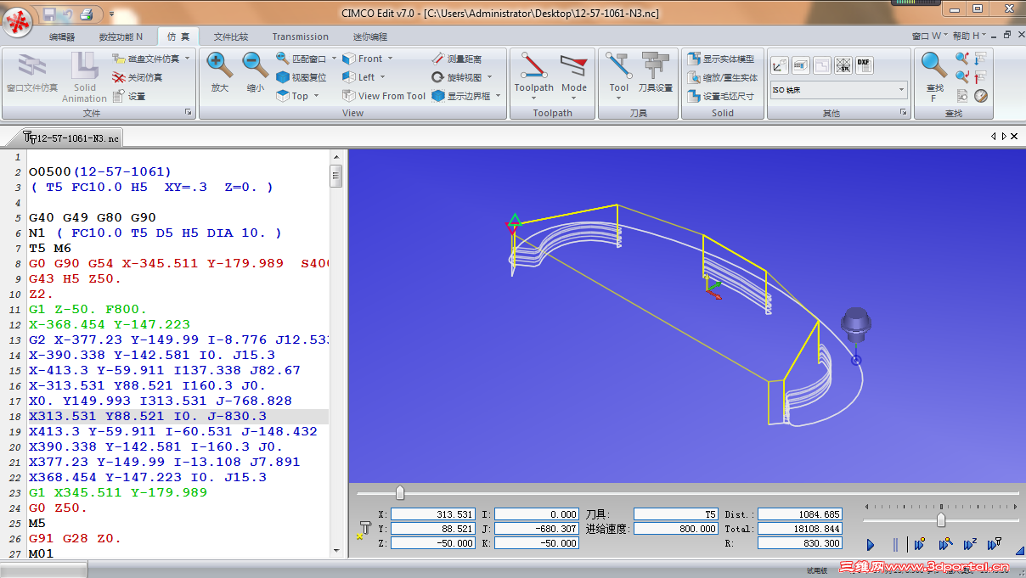Click the DXF export icon
The width and height of the screenshot is (1026, 578).
[864, 65]
